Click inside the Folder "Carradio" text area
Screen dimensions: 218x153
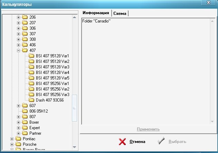[146, 71]
